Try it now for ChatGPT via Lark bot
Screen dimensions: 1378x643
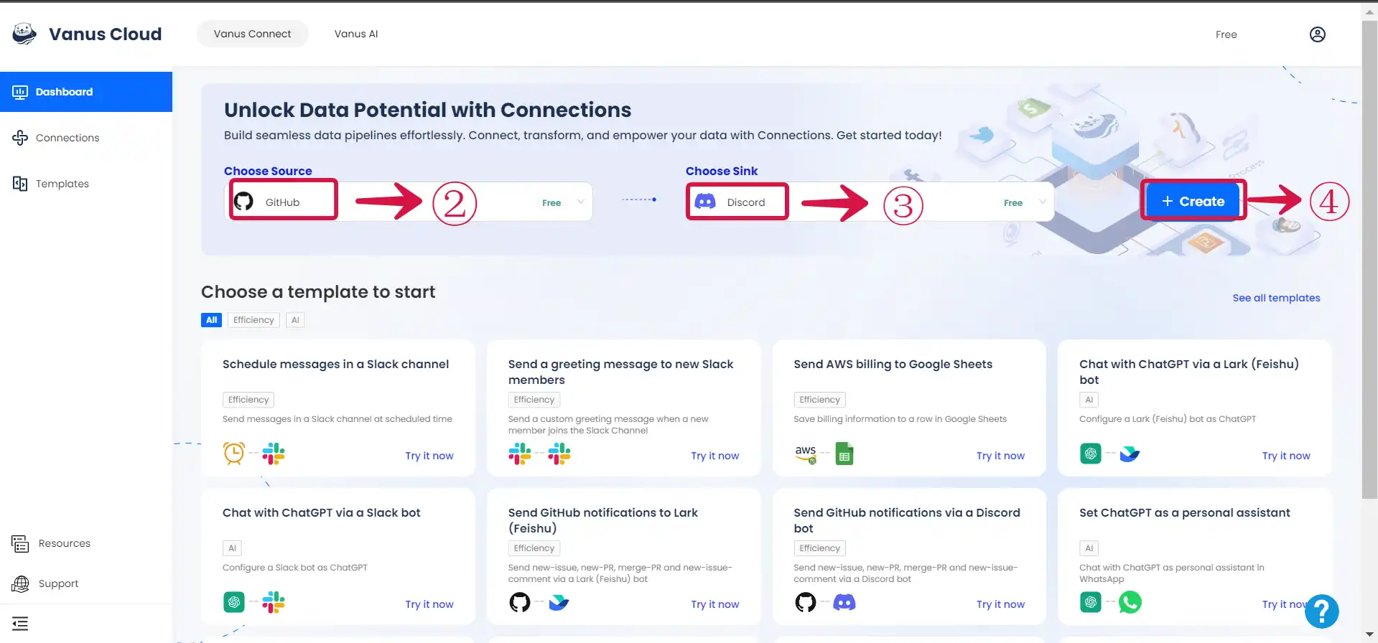pyautogui.click(x=1286, y=456)
